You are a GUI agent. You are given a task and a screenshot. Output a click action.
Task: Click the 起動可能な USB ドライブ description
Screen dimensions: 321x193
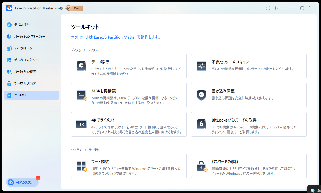pos(254,171)
